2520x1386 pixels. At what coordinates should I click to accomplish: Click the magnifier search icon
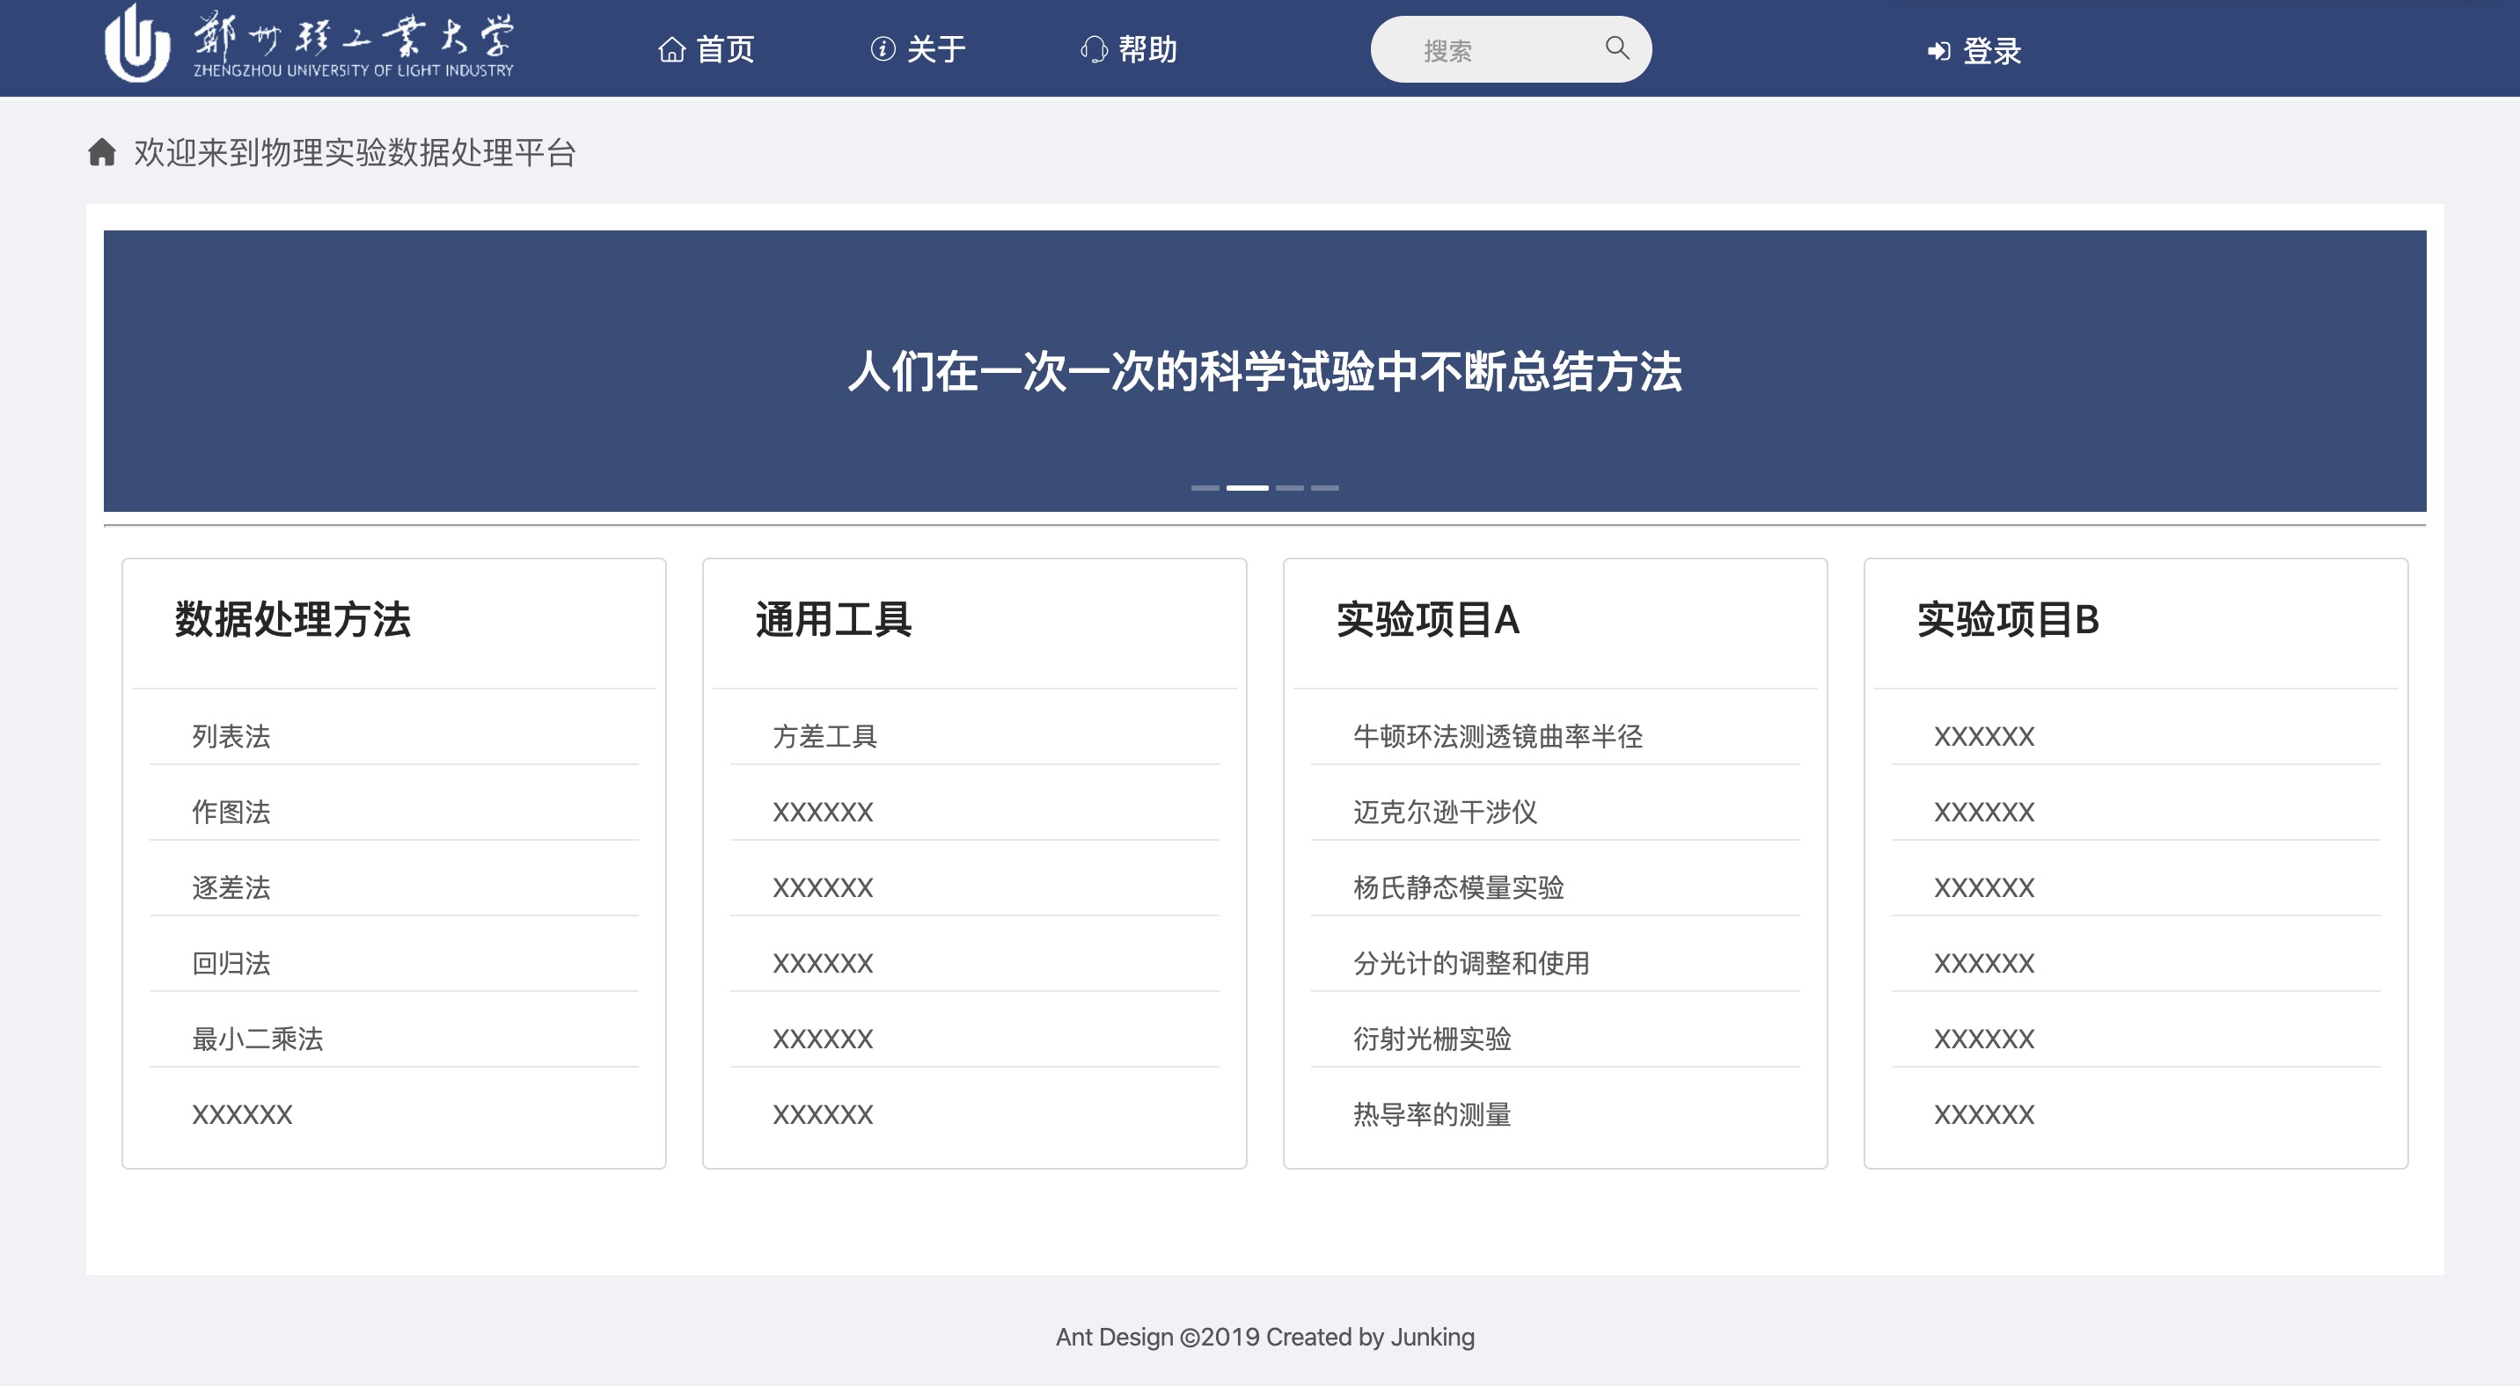[1617, 47]
